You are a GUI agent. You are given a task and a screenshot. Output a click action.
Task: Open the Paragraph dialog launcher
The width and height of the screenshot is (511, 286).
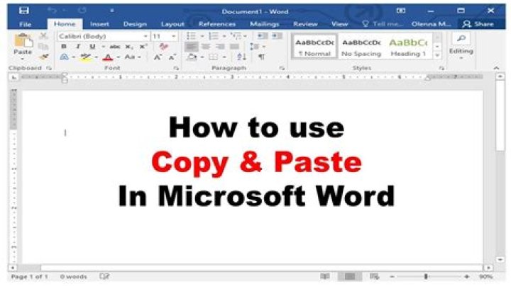click(282, 68)
